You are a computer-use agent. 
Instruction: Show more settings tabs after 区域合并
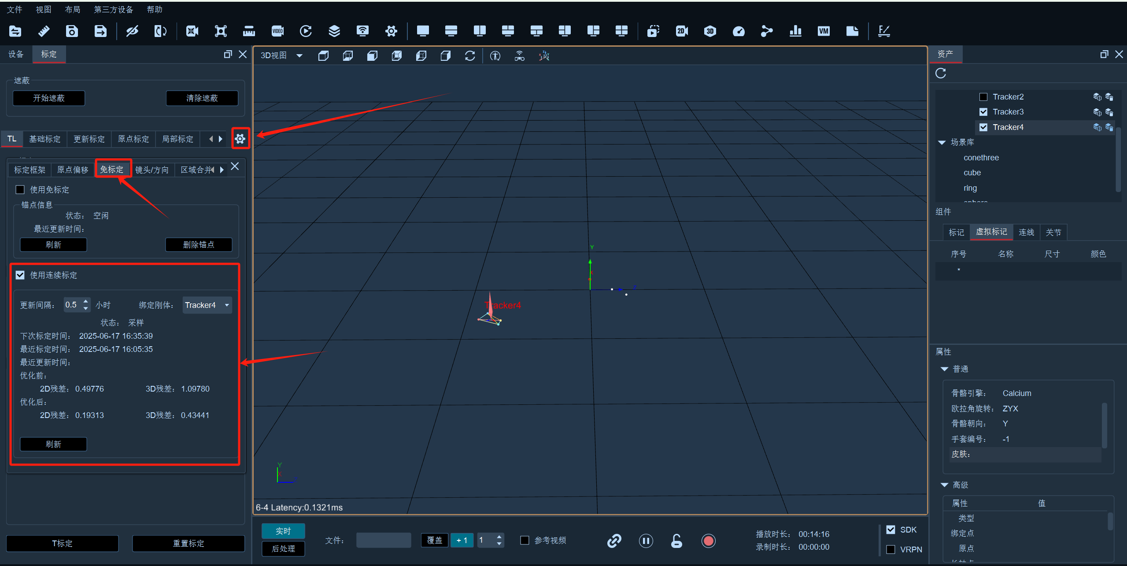point(222,170)
